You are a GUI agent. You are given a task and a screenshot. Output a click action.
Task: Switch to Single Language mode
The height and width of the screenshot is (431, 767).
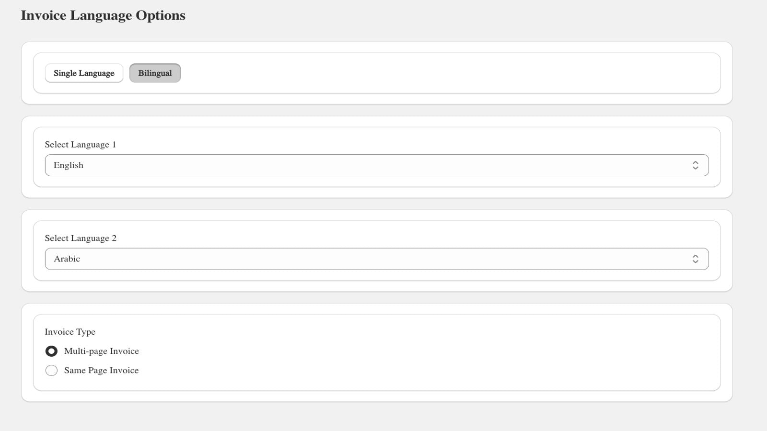click(x=84, y=73)
